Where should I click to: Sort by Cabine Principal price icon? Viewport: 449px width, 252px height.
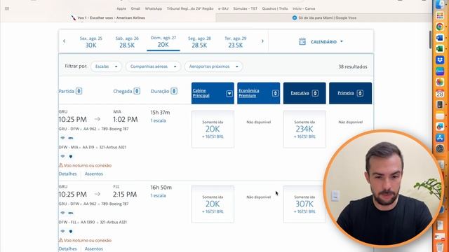(229, 93)
